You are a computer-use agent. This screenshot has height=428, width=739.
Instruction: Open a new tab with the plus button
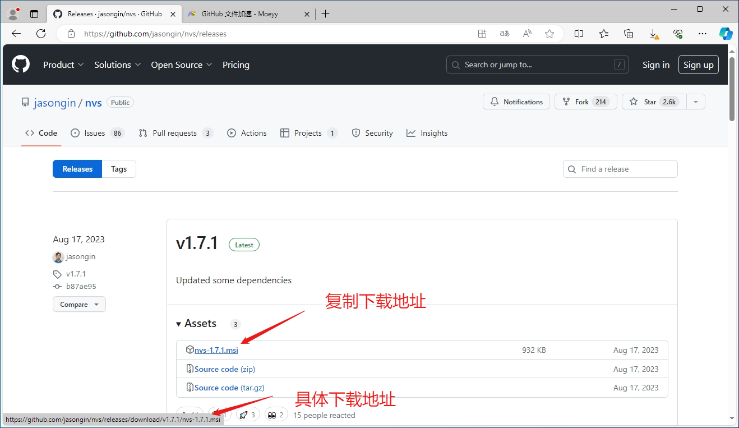coord(325,14)
